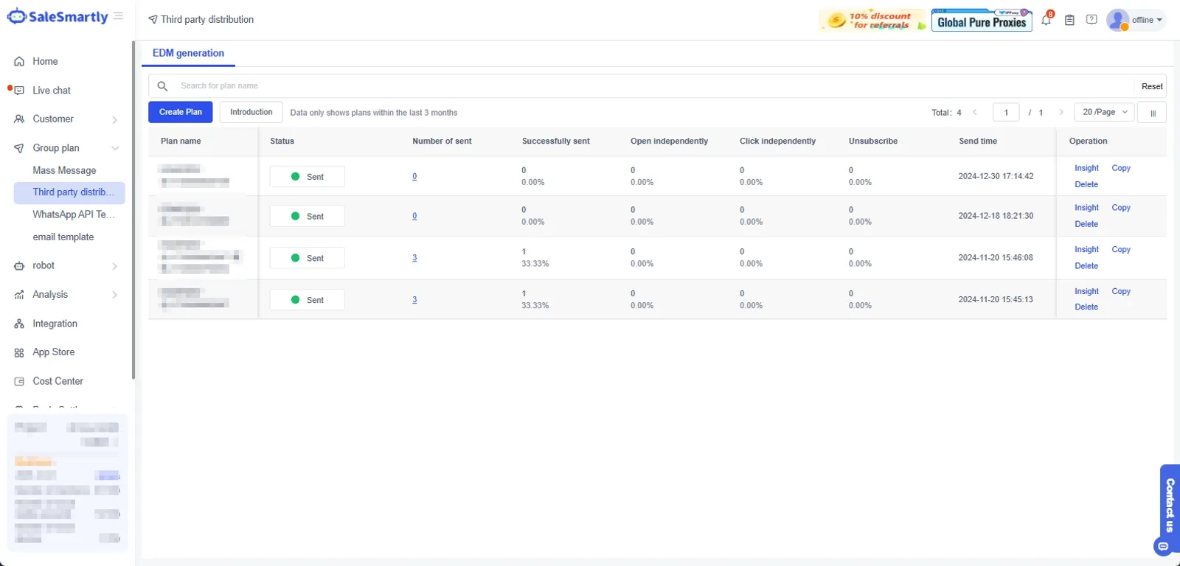Open the notifications bell icon

point(1046,20)
